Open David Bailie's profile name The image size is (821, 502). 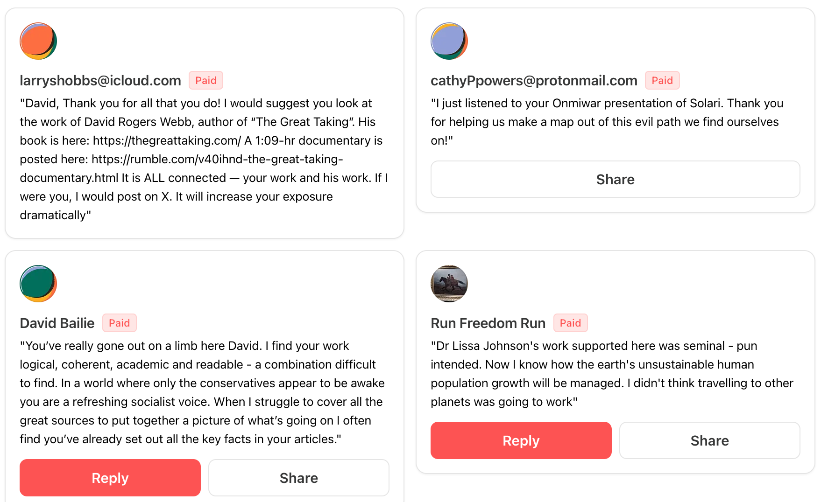click(x=57, y=323)
